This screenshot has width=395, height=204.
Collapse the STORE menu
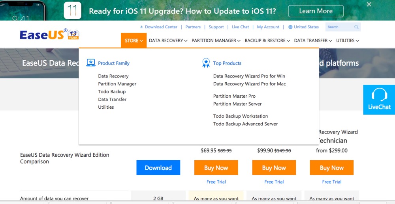(134, 41)
